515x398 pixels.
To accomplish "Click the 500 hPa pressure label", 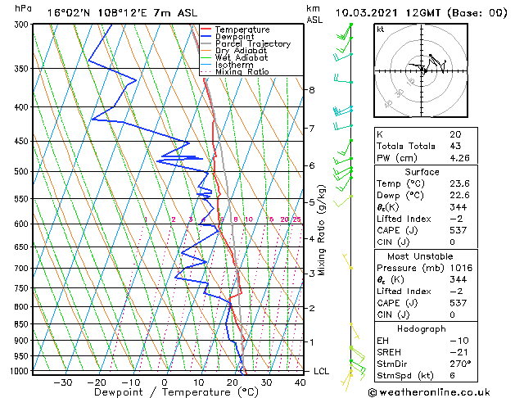I will 23,171.
